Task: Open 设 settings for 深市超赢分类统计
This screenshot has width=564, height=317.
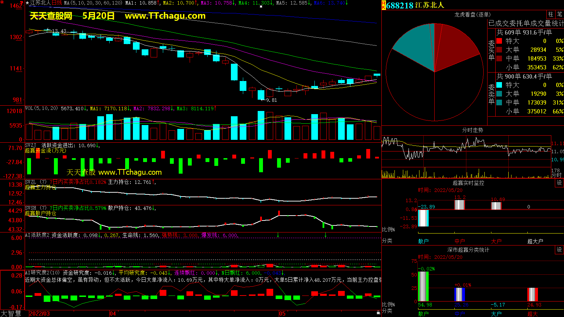Action: point(559,250)
